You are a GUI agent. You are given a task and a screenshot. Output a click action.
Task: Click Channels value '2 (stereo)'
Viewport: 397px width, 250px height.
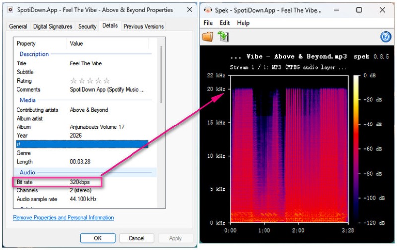(x=80, y=190)
